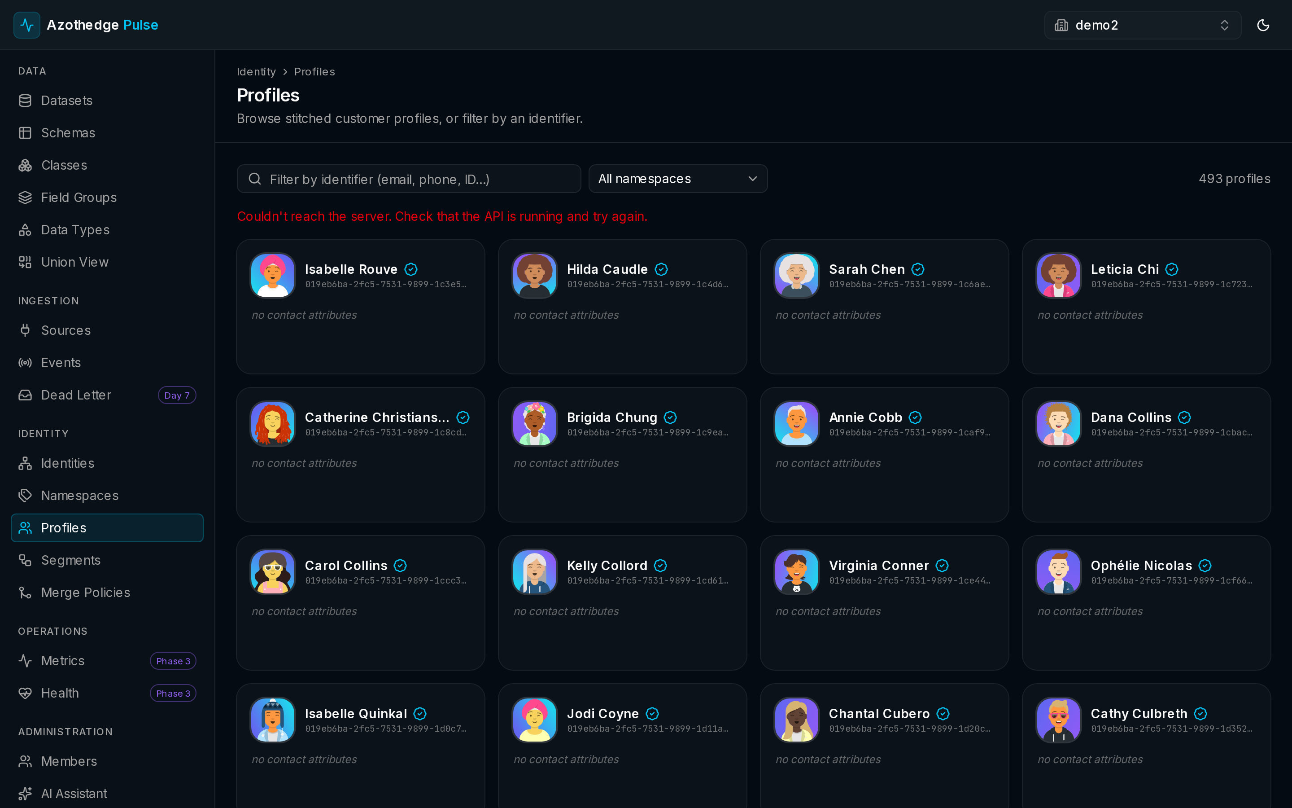Open the Carol Collins profile name
The width and height of the screenshot is (1292, 808).
[x=346, y=566]
